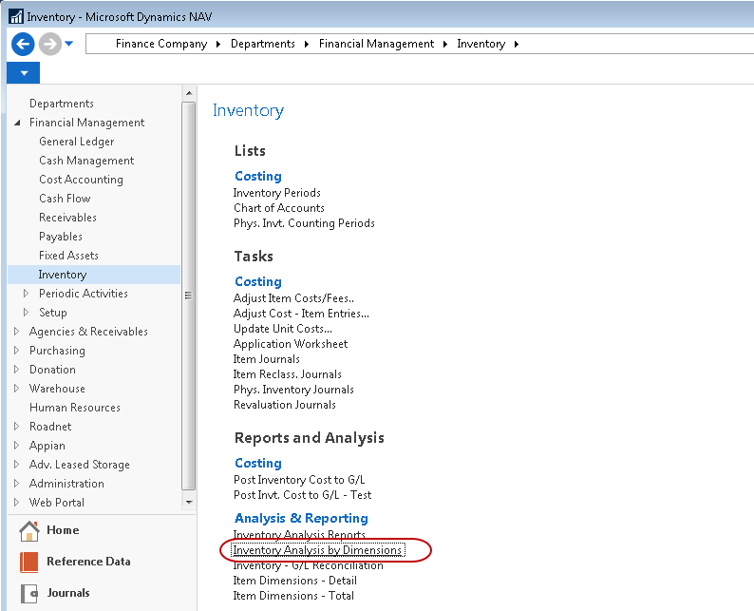Expand the Agencies & Receivables node
754x611 pixels.
tap(18, 332)
